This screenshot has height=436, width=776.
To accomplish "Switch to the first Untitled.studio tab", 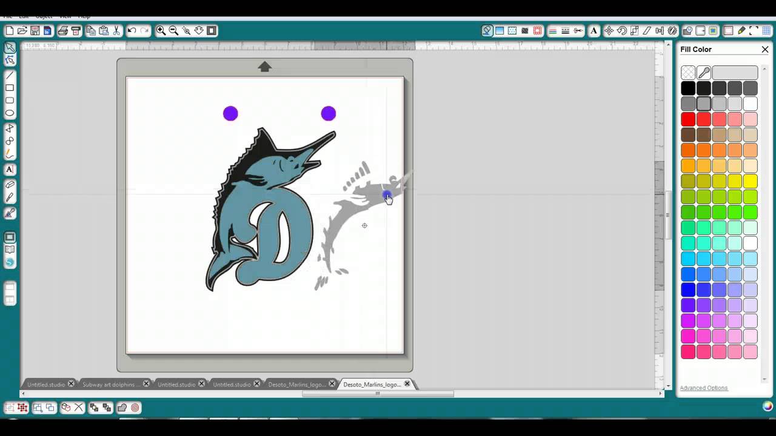I will pyautogui.click(x=45, y=385).
